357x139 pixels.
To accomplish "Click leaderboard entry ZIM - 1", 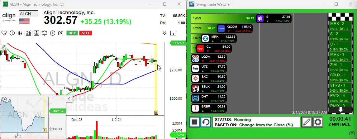I will 340,67.
